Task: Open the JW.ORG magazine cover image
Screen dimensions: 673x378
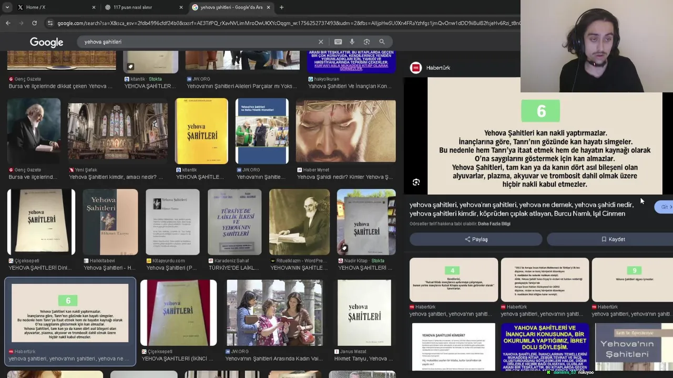Action: (x=262, y=131)
